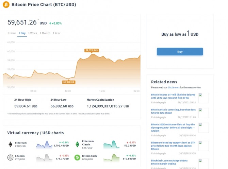Viewport: 228px width, 169px height.
Task: Click the Bitcoin logo icon in header
Action: coord(6,5)
